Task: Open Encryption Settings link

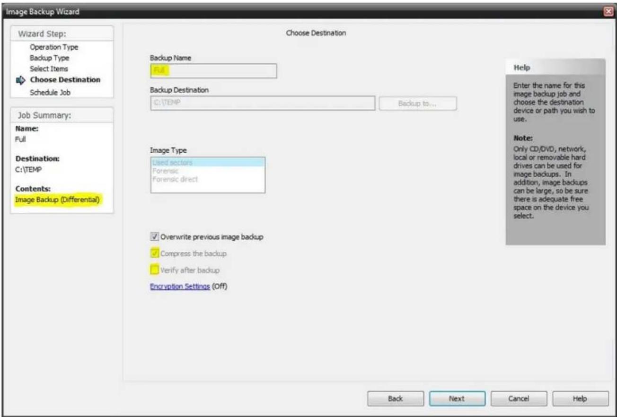Action: coord(179,287)
